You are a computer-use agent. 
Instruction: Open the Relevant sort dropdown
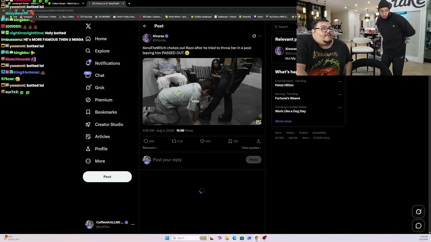pyautogui.click(x=150, y=148)
